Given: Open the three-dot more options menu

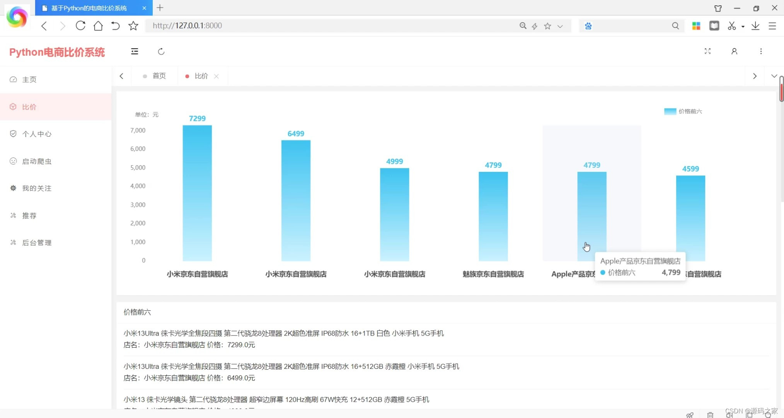Looking at the screenshot, I should (x=761, y=51).
